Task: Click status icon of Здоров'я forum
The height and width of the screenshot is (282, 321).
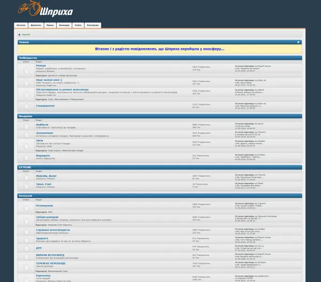Action: click(26, 240)
